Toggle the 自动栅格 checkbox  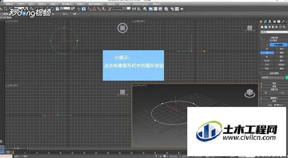pos(267,40)
